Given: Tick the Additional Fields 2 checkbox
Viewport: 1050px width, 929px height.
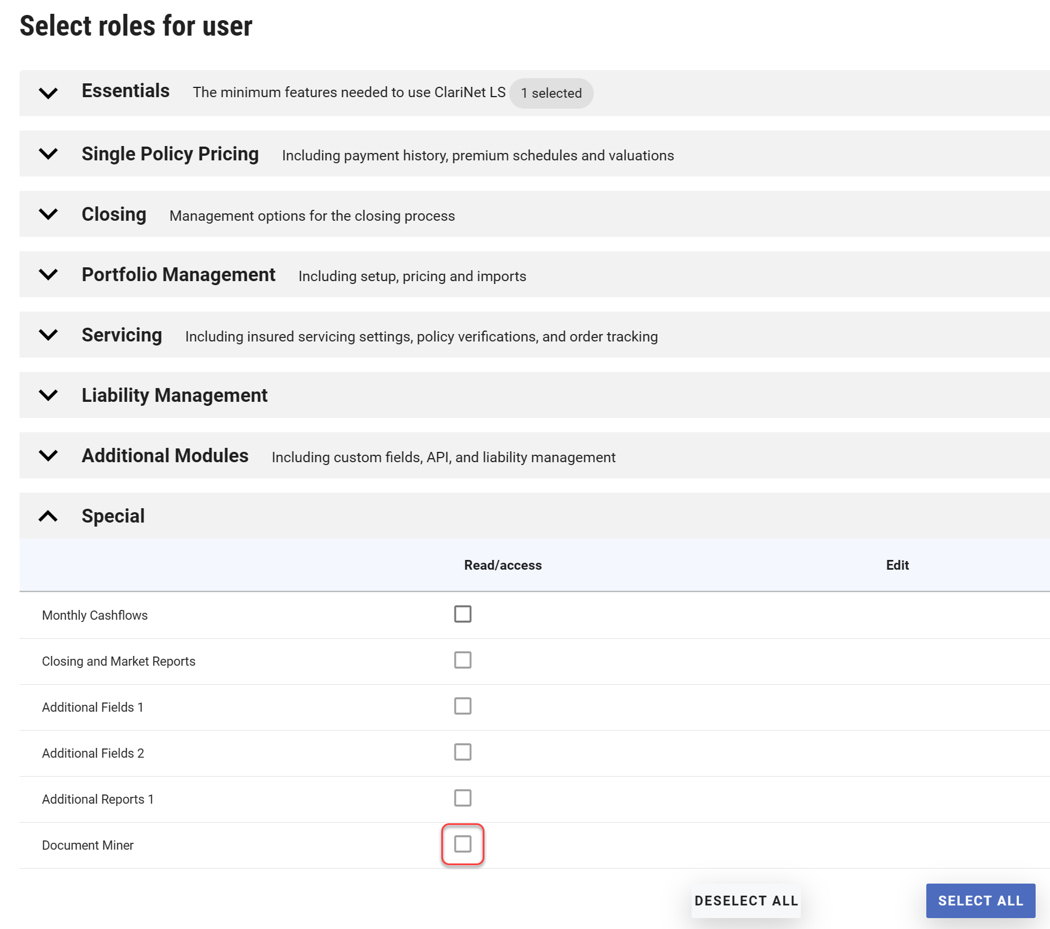Looking at the screenshot, I should coord(463,752).
